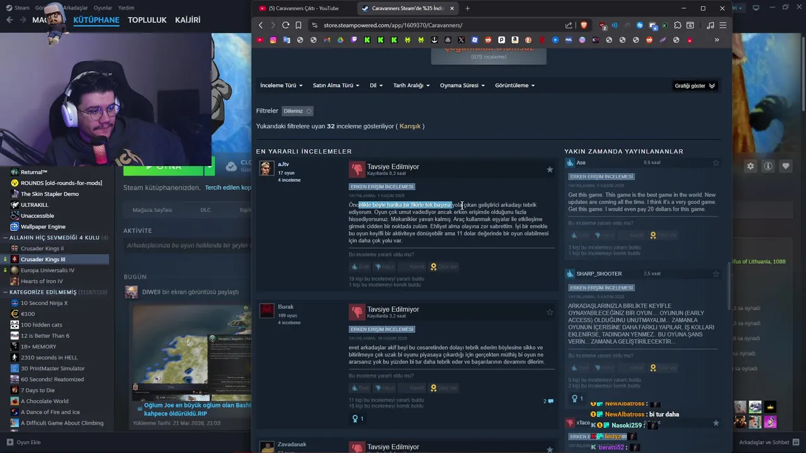The height and width of the screenshot is (453, 806).
Task: Open Yardım menu in Steam client
Action: click(126, 8)
